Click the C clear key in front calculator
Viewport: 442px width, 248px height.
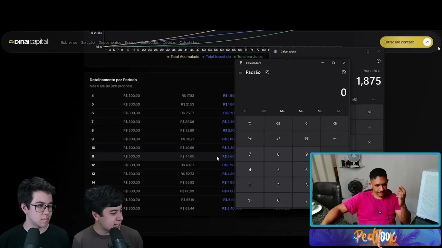(x=306, y=124)
